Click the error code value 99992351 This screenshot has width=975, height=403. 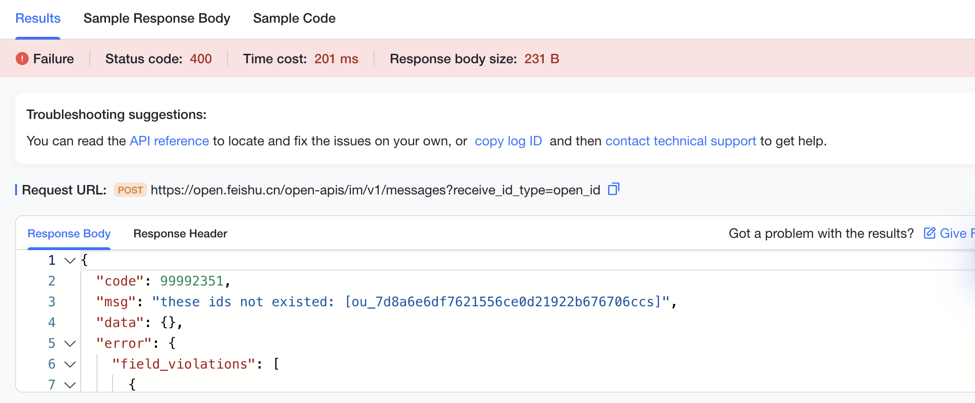[x=192, y=281]
